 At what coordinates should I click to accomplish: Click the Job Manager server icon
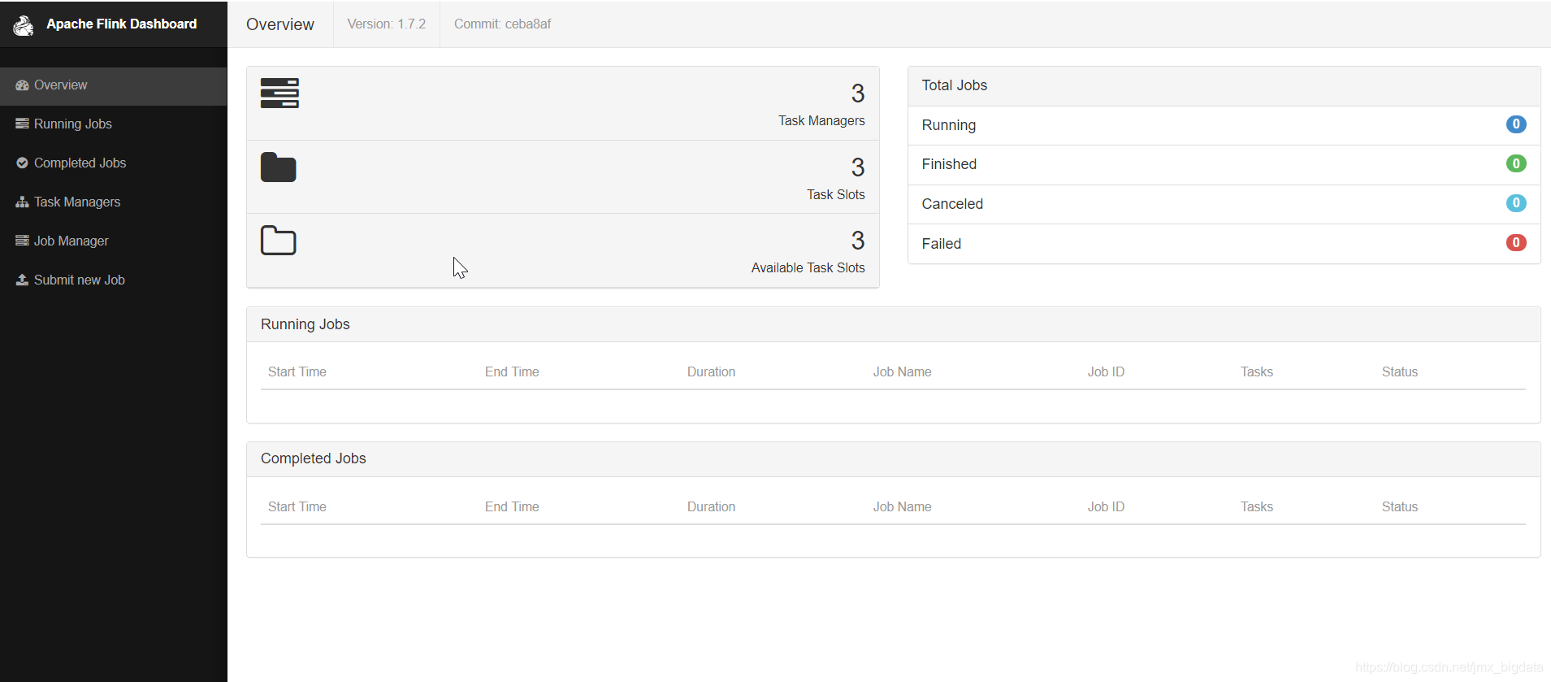pos(22,241)
